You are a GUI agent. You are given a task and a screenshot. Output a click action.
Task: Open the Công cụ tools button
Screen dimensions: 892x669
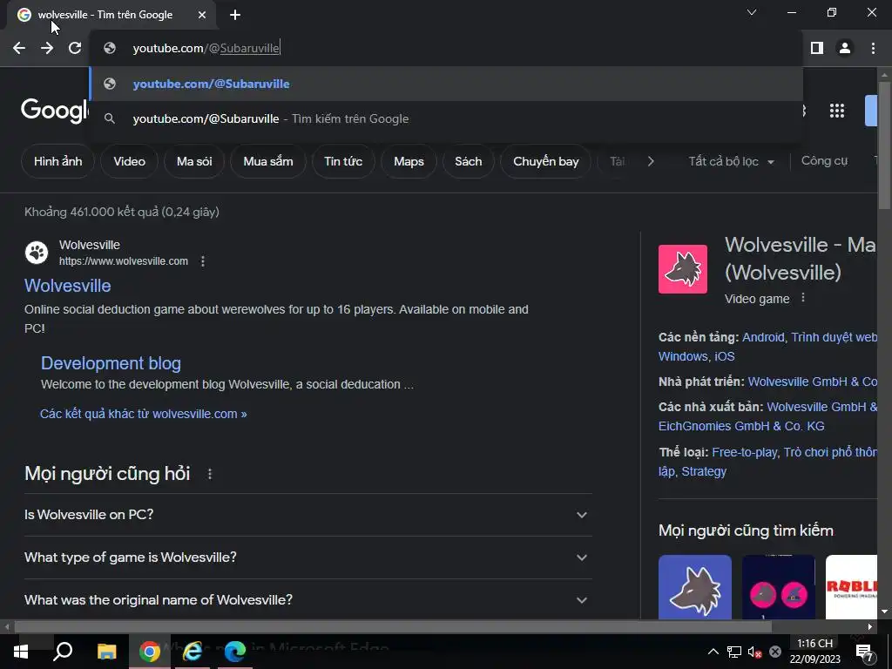pos(824,161)
